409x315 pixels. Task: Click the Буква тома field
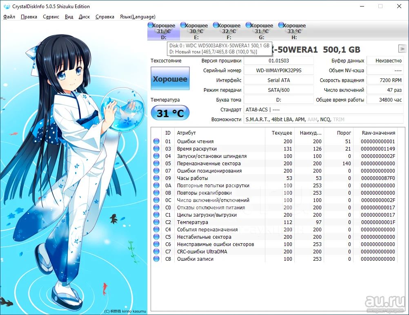pos(278,100)
